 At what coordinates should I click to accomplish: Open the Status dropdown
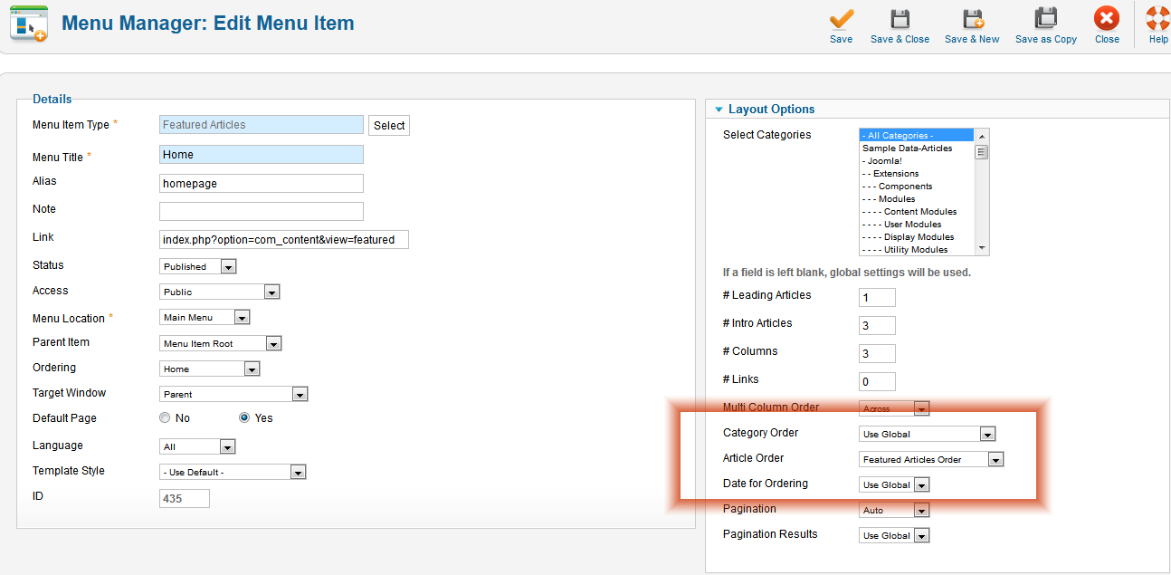tap(198, 267)
